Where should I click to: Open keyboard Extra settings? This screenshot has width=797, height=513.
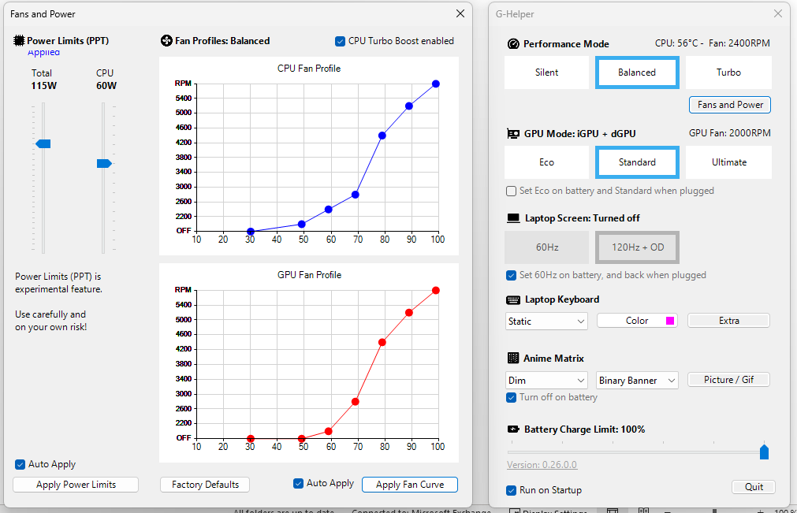pyautogui.click(x=729, y=321)
